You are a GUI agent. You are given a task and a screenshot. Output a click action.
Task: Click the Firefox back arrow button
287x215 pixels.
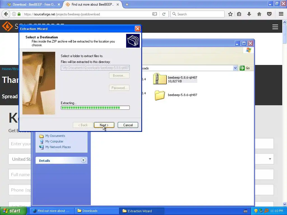point(6,14)
